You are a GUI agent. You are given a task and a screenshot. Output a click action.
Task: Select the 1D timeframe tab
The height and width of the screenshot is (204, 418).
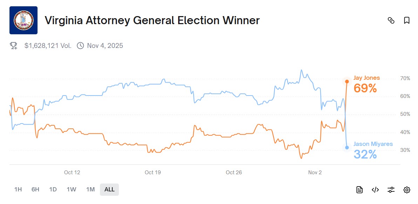tap(53, 189)
